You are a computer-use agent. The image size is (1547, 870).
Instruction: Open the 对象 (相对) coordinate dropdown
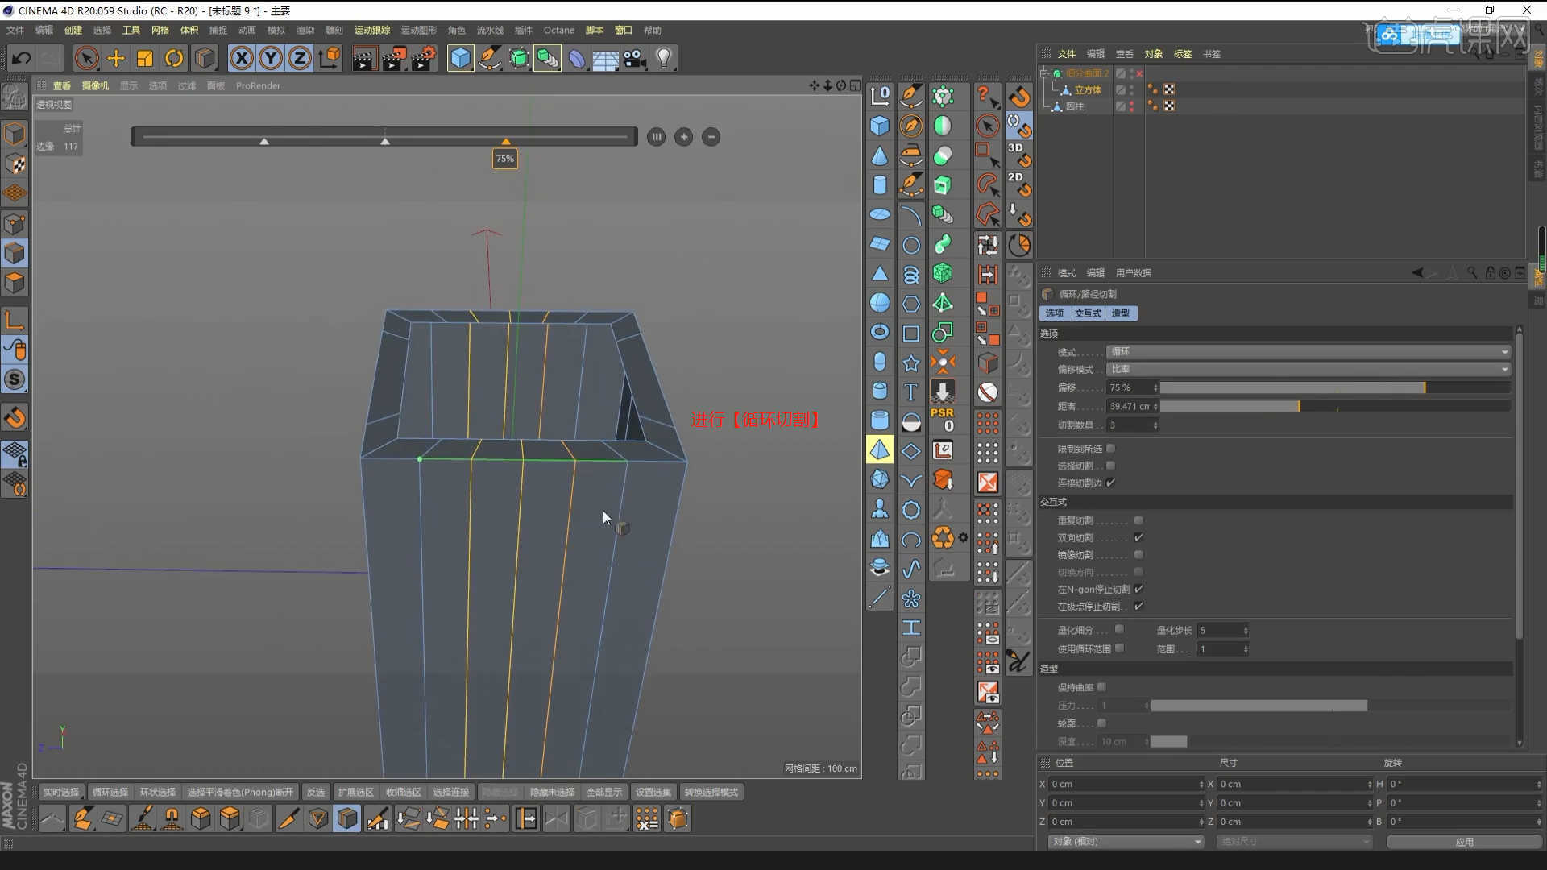tap(1126, 842)
